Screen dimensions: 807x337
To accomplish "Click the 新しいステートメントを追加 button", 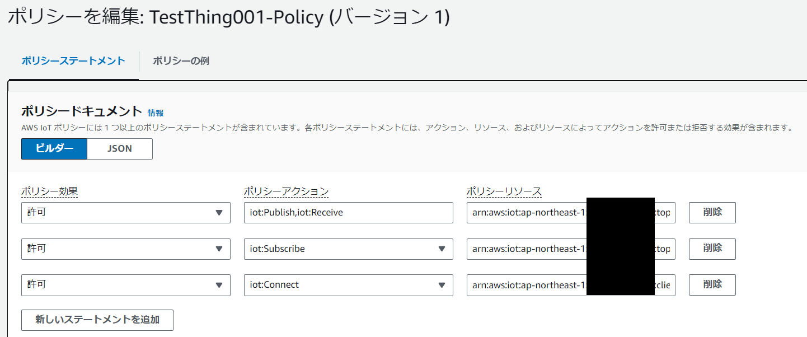I will pos(97,320).
